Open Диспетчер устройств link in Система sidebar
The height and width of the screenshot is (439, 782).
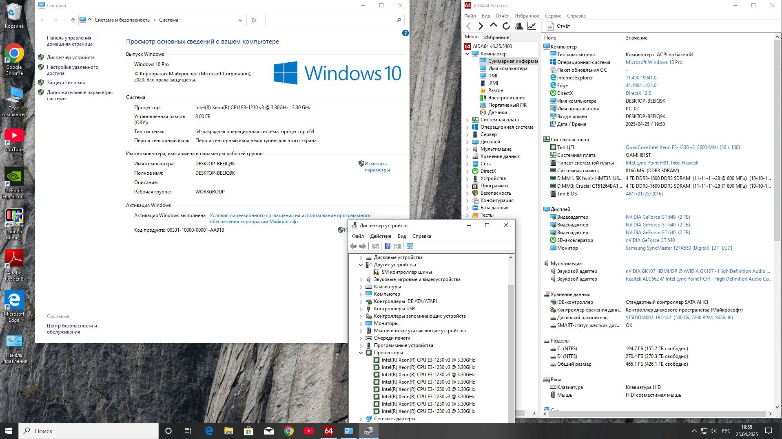71,57
